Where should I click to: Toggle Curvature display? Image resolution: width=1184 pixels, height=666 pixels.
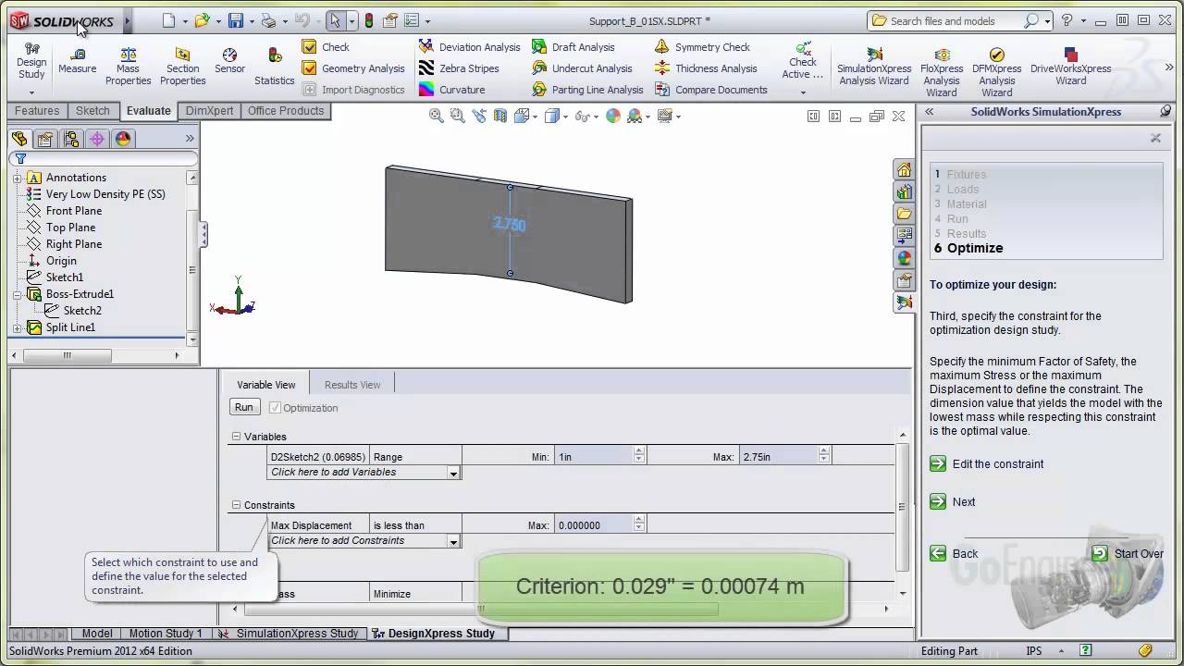pyautogui.click(x=451, y=90)
